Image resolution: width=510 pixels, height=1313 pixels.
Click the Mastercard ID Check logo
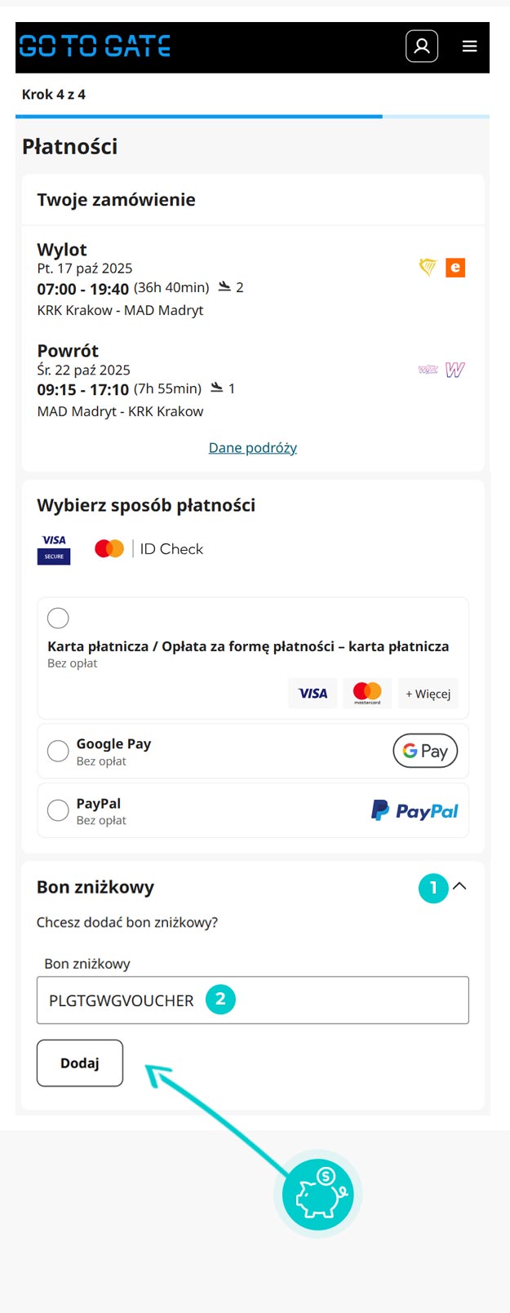pos(149,549)
